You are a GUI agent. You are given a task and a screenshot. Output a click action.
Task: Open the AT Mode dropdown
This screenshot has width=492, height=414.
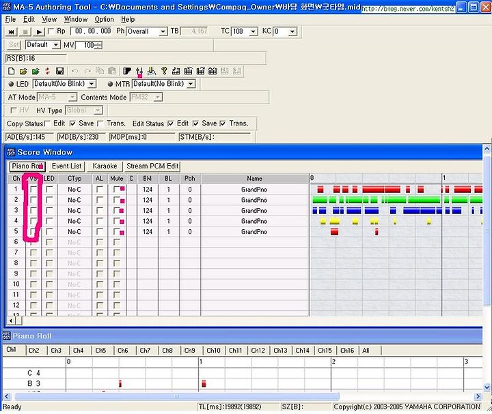72,98
